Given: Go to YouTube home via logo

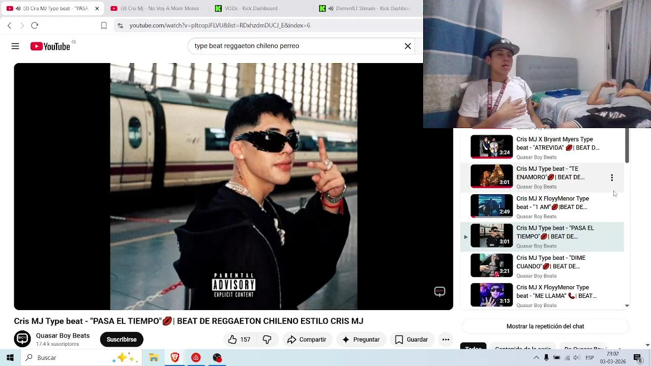Looking at the screenshot, I should (x=50, y=46).
